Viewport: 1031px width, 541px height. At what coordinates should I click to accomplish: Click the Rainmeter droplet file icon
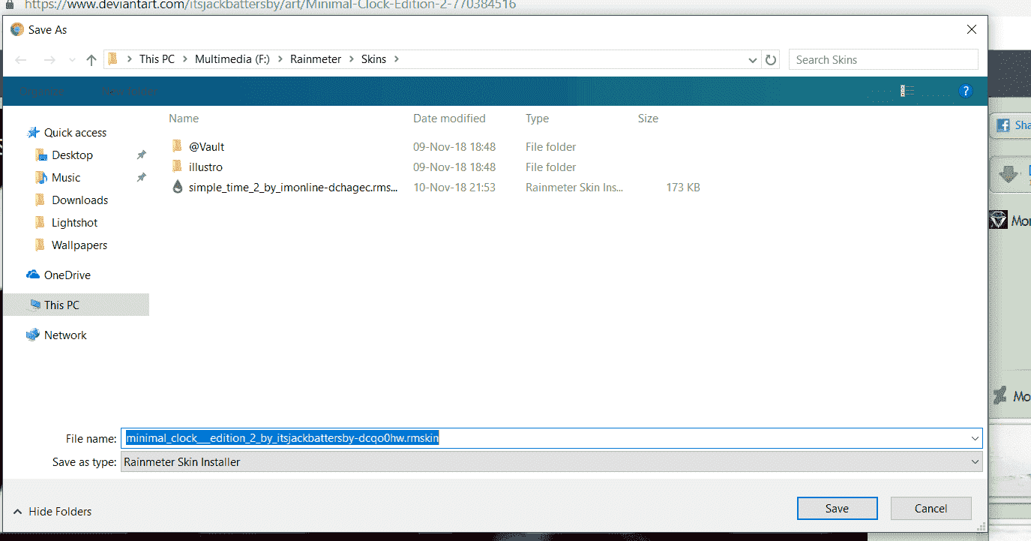tap(177, 187)
